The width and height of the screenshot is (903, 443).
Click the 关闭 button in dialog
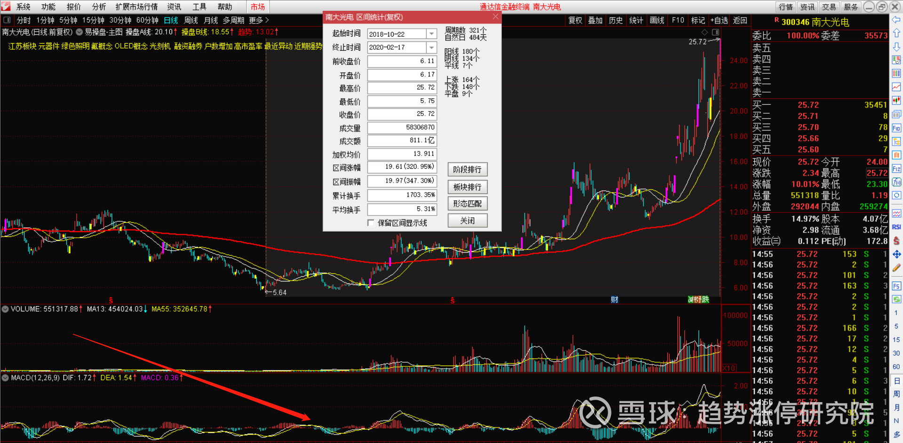(467, 221)
